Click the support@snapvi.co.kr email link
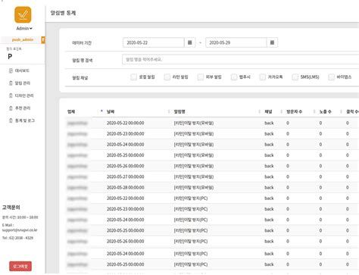 (20, 230)
